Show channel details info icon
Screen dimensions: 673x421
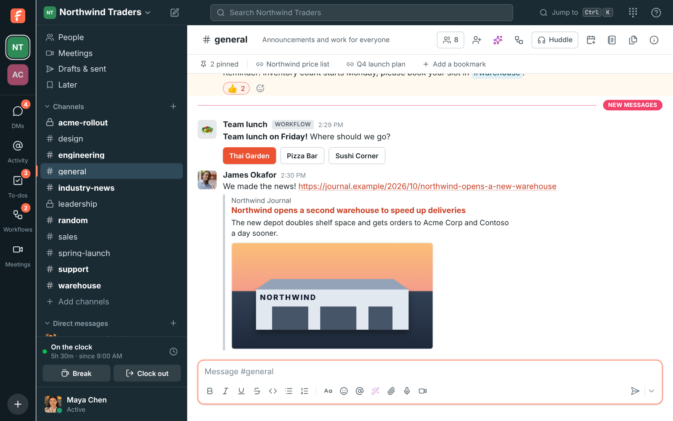coord(654,40)
